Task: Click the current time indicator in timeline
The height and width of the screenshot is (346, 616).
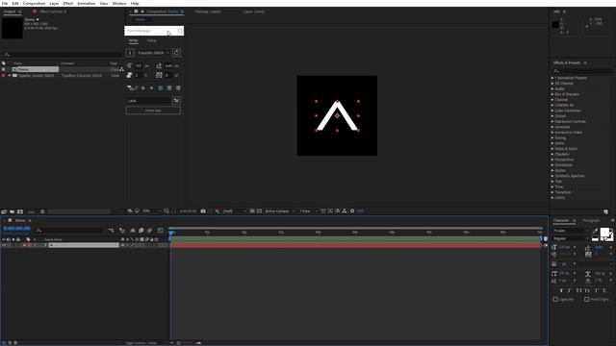Action: point(171,233)
